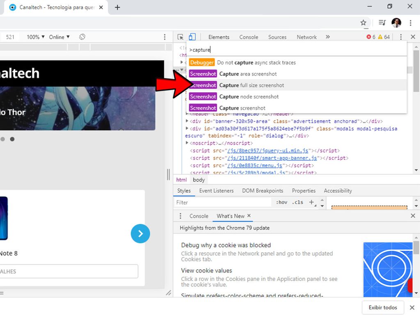Click the carousel next blue arrow button
The width and height of the screenshot is (420, 315).
[x=140, y=233]
